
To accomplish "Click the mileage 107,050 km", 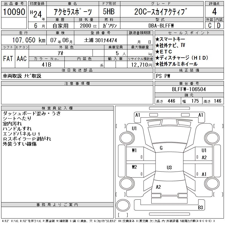I will (x=29, y=40).
